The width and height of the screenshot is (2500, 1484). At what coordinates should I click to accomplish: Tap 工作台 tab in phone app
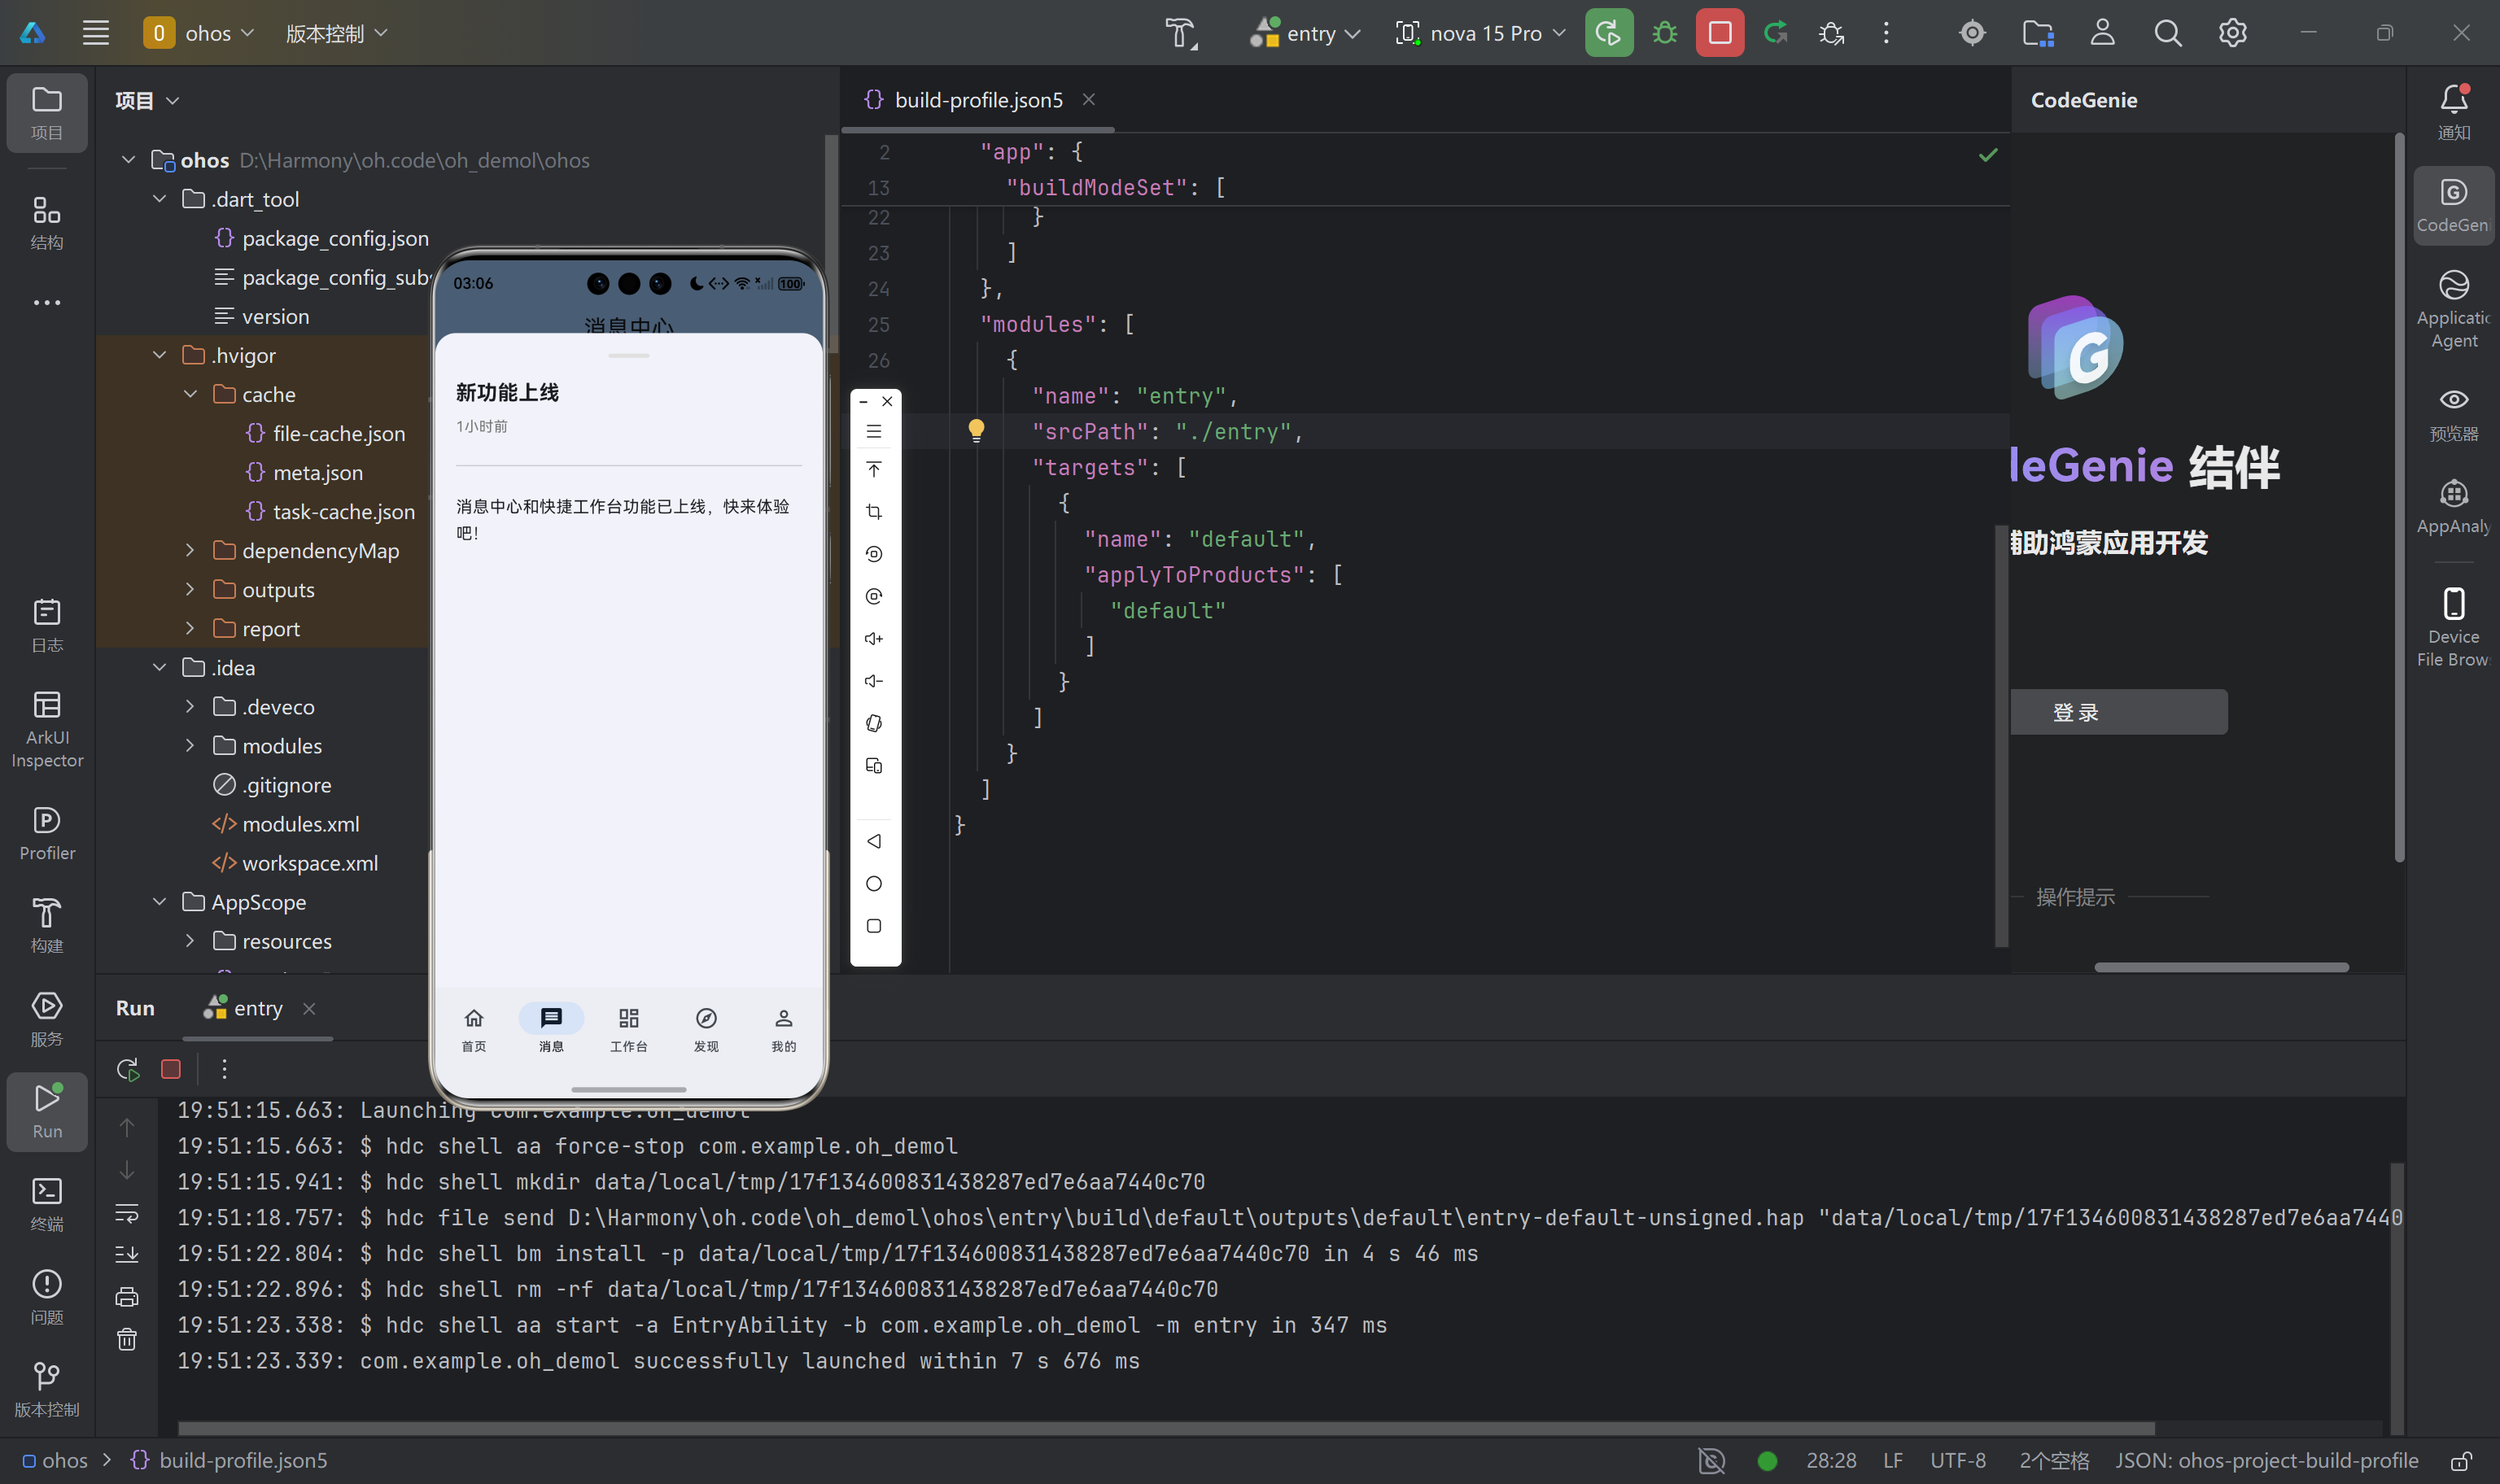pyautogui.click(x=628, y=1029)
